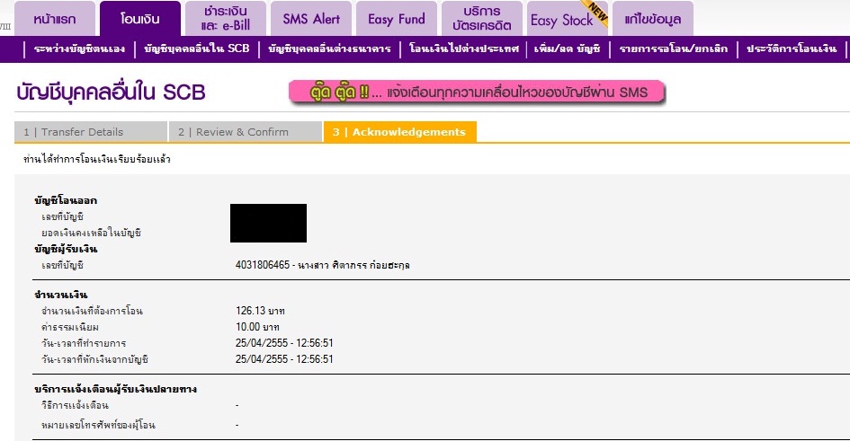This screenshot has width=850, height=441.
Task: Click the วัน-เวลาที่หักเงินจากบัญชี timestamp value
Action: pos(284,359)
